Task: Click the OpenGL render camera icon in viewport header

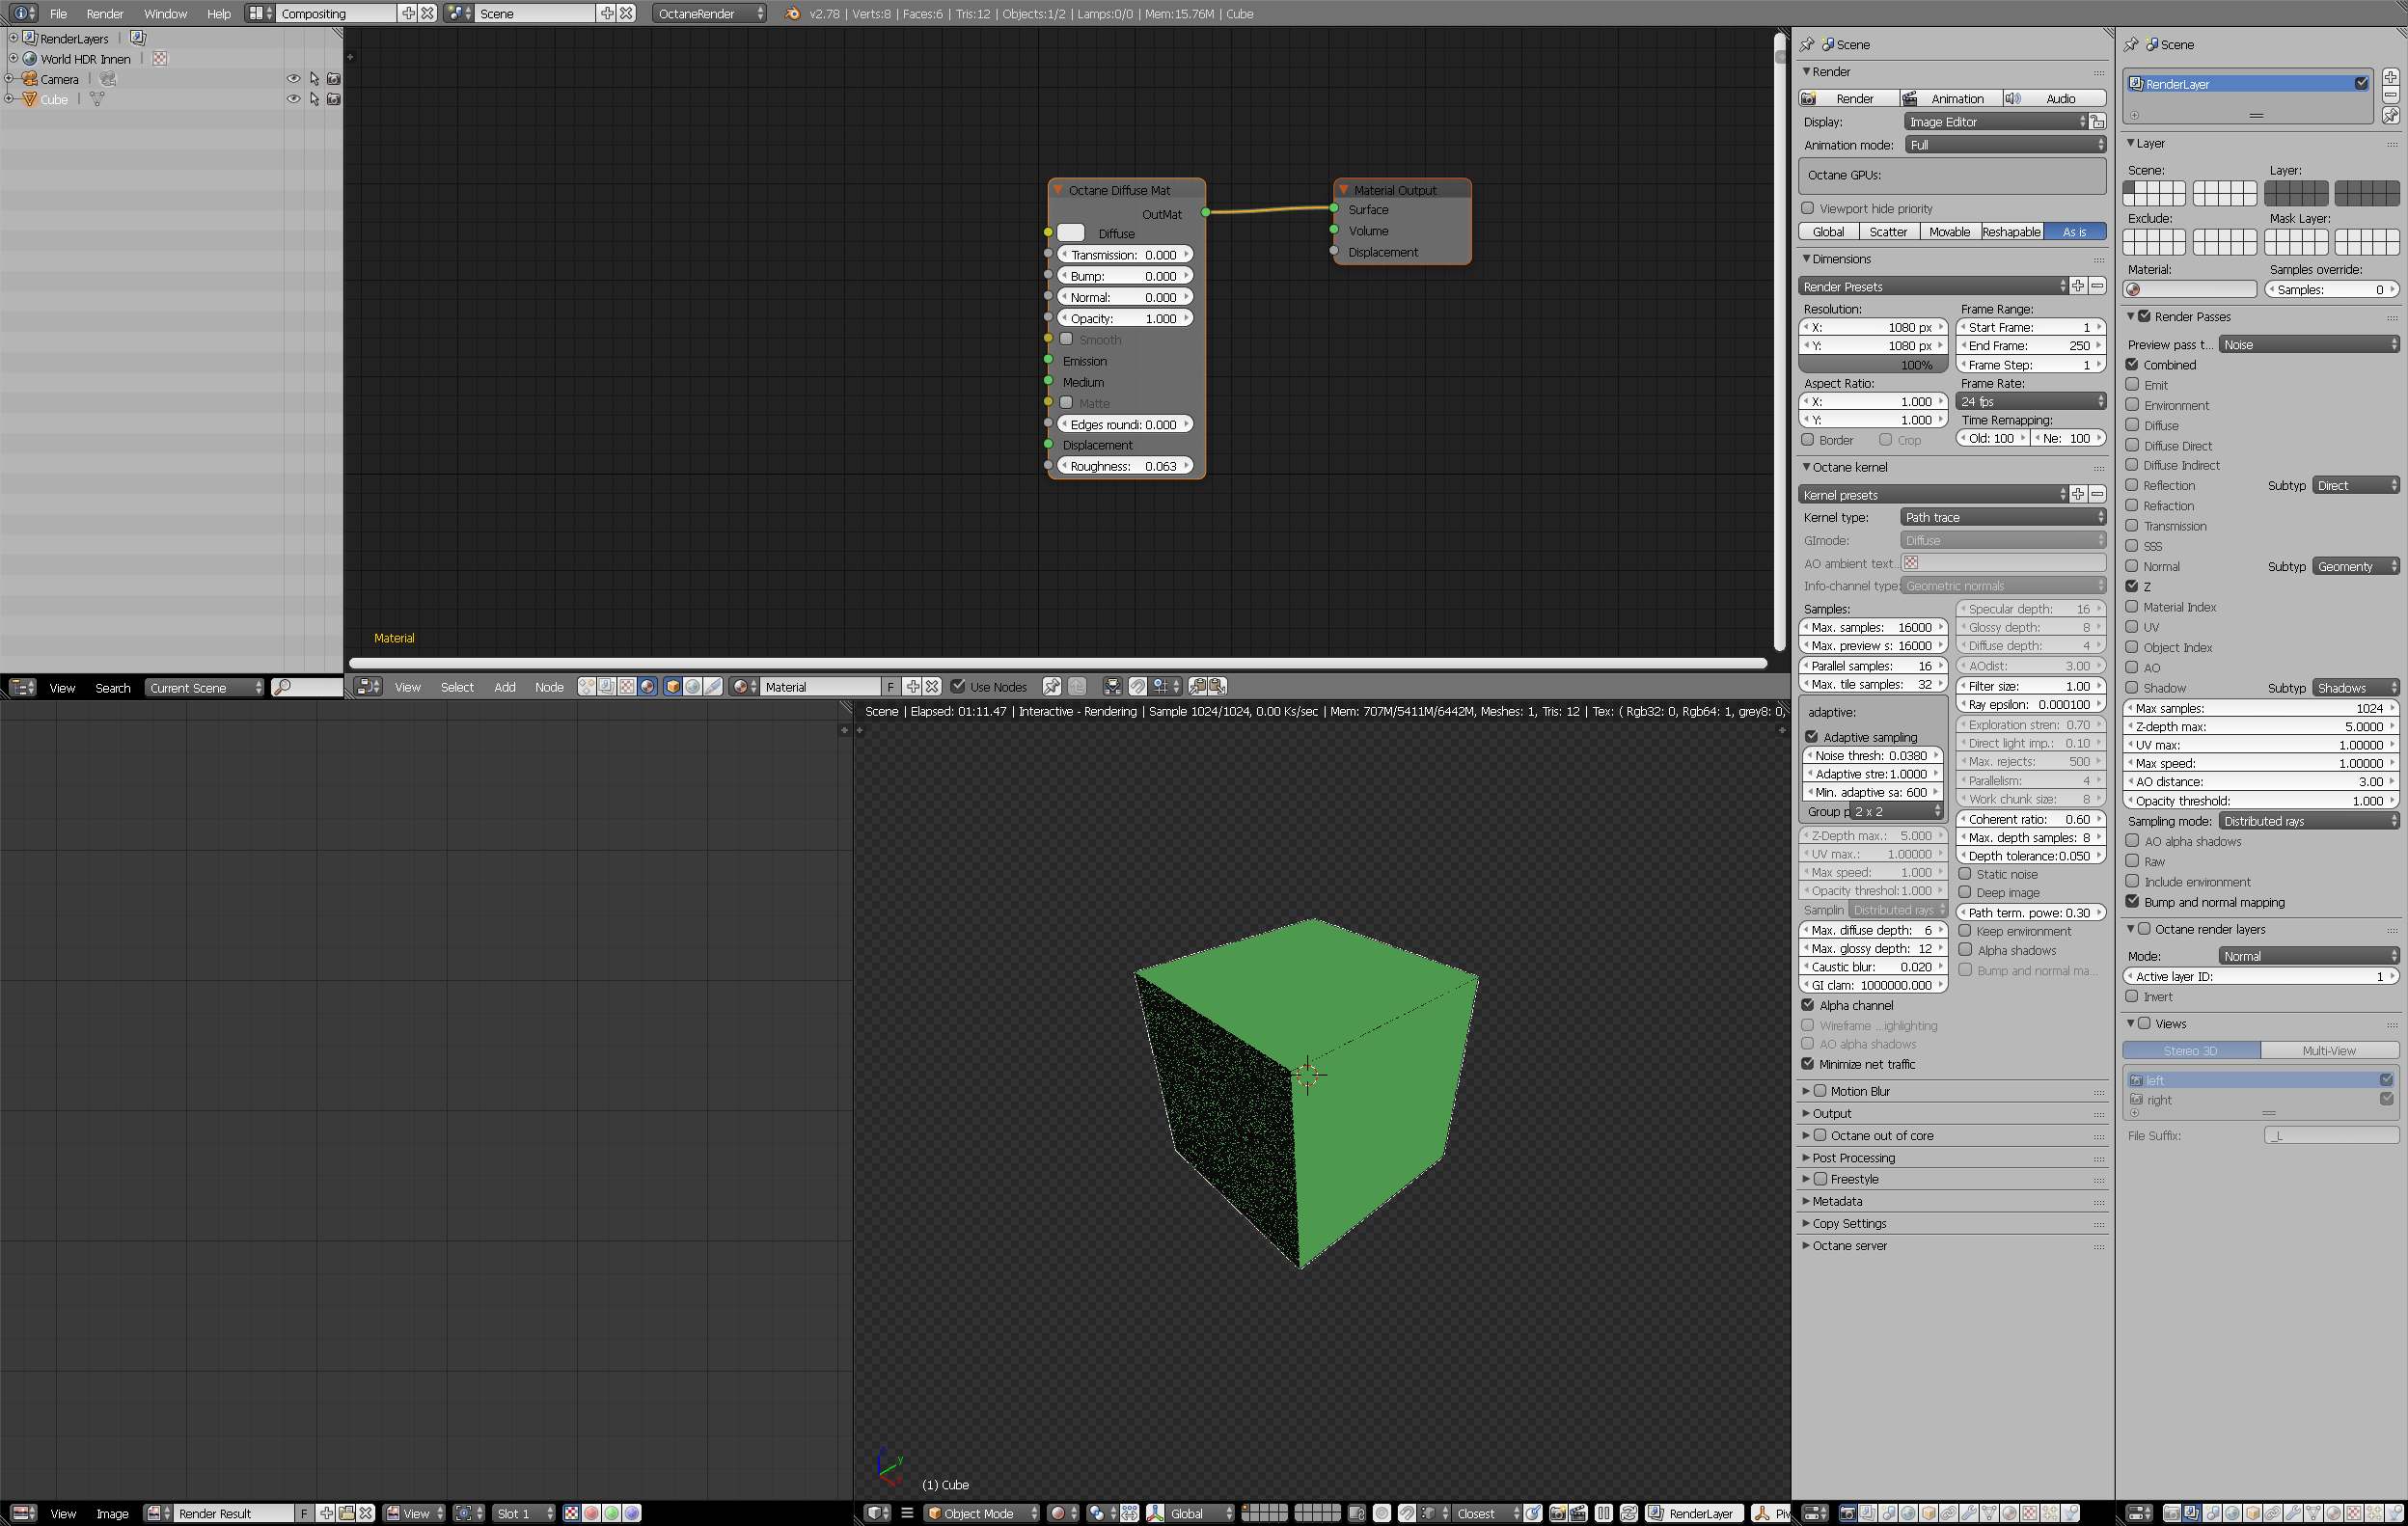Action: 1558,1513
